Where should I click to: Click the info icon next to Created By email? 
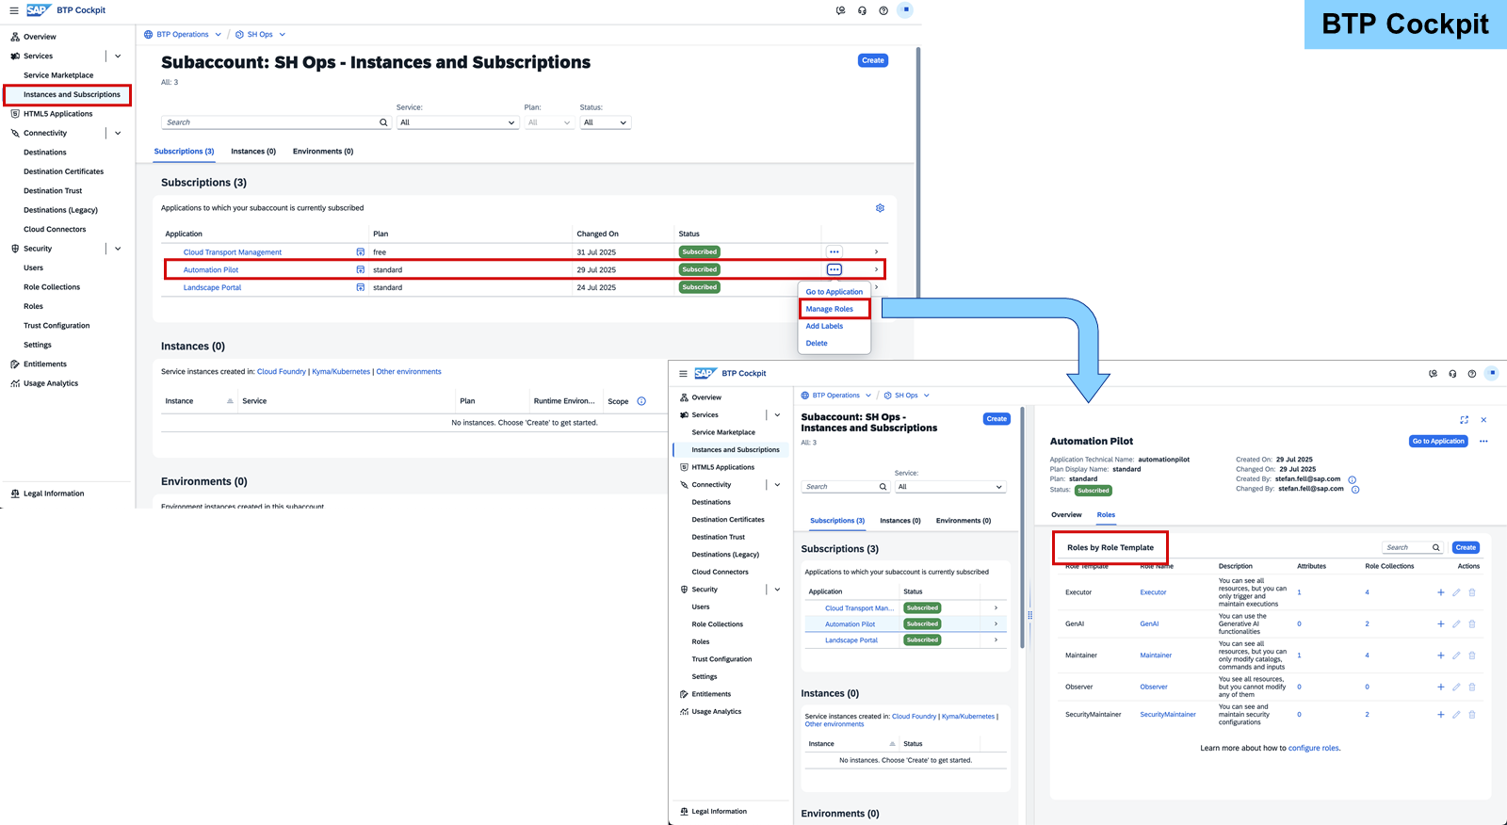click(1353, 479)
